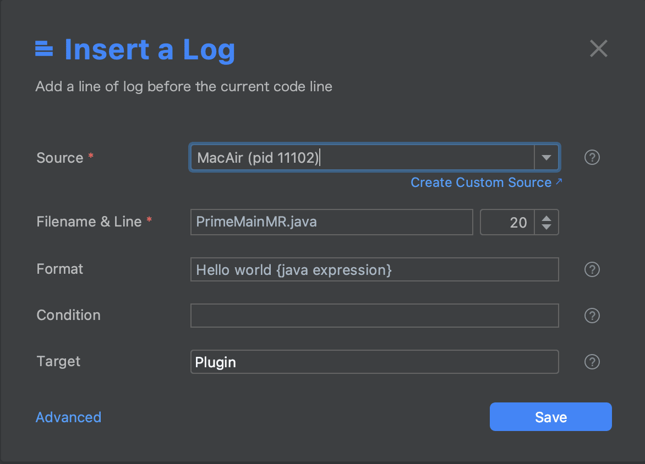Image resolution: width=645 pixels, height=464 pixels.
Task: Open help for the Source field
Action: (592, 158)
